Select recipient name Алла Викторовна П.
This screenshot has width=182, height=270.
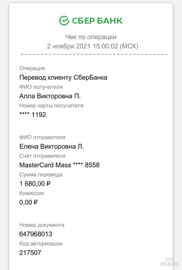pyautogui.click(x=50, y=96)
